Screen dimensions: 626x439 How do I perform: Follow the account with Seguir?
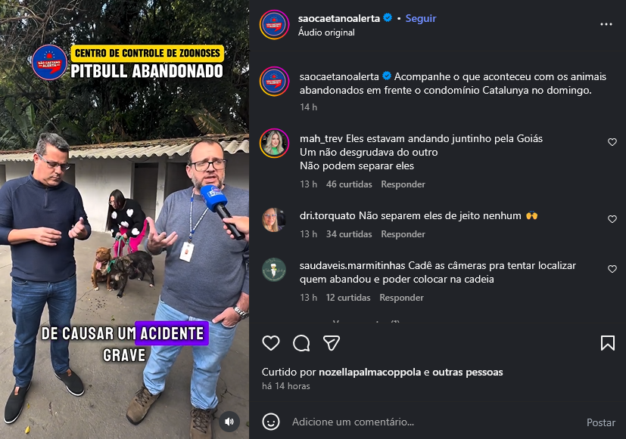421,18
